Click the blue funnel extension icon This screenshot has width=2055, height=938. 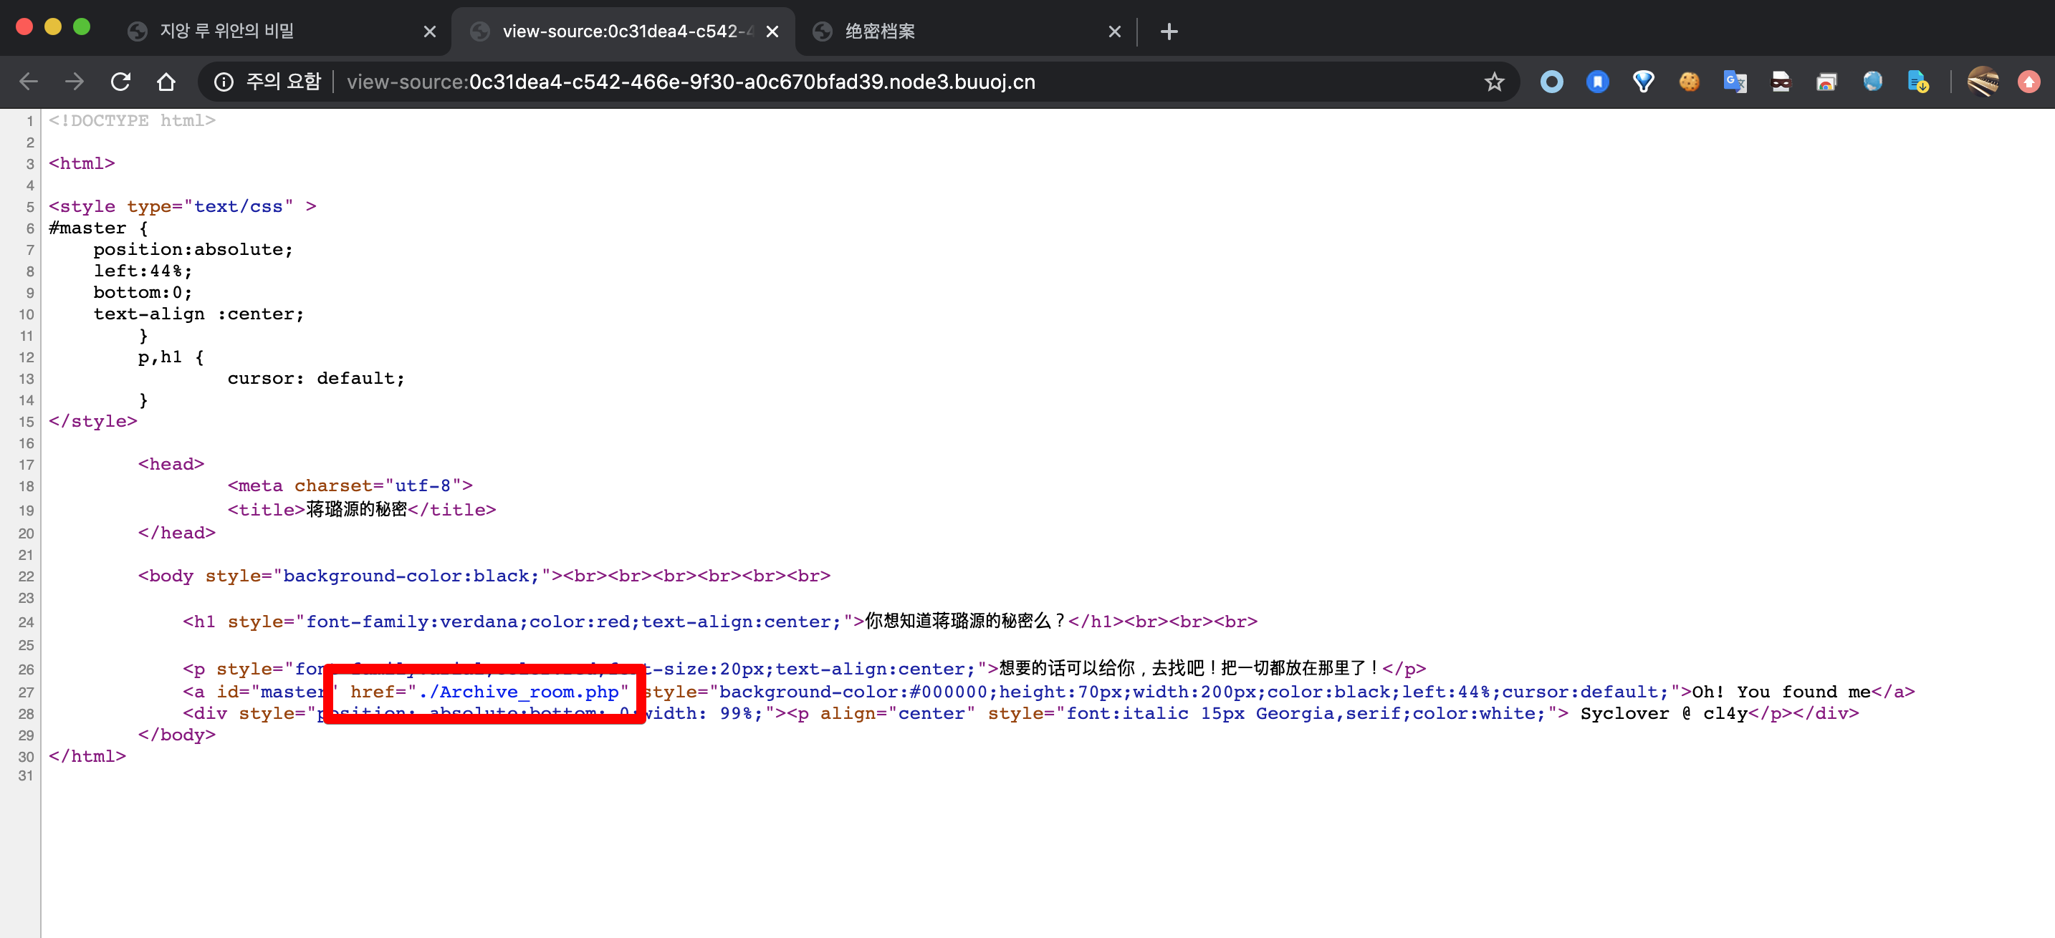click(1644, 82)
